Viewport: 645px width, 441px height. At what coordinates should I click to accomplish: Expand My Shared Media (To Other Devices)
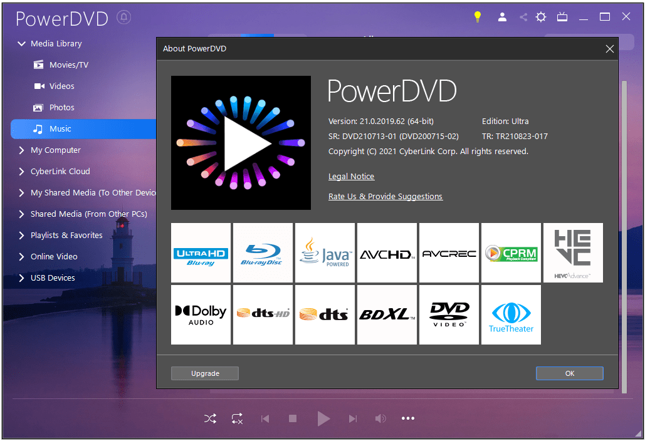pyautogui.click(x=21, y=193)
